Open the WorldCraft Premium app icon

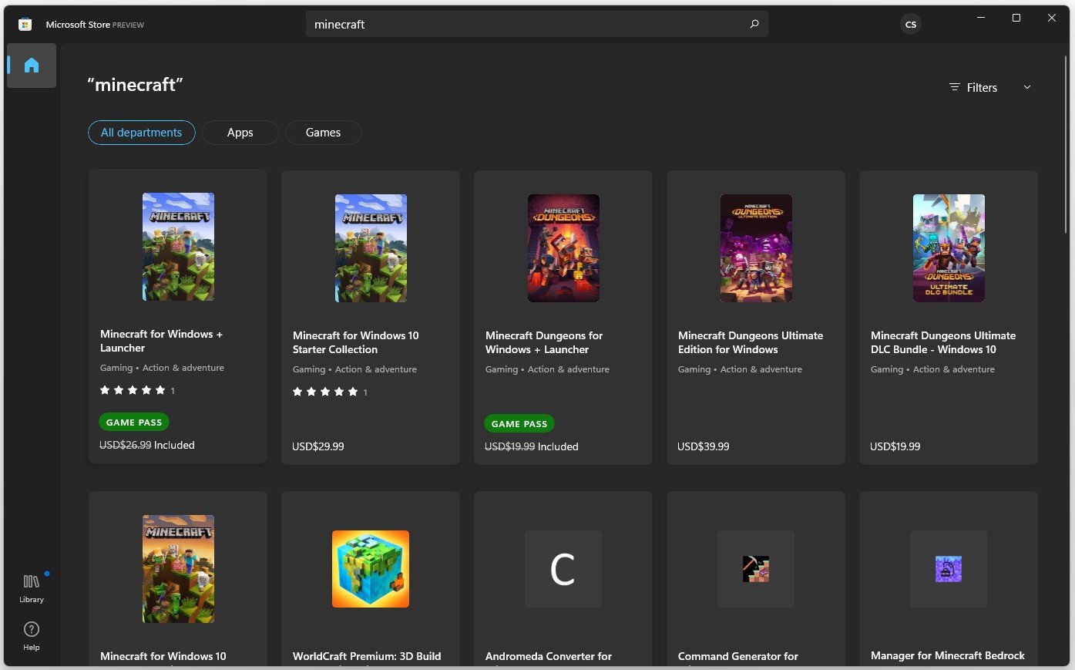(371, 569)
